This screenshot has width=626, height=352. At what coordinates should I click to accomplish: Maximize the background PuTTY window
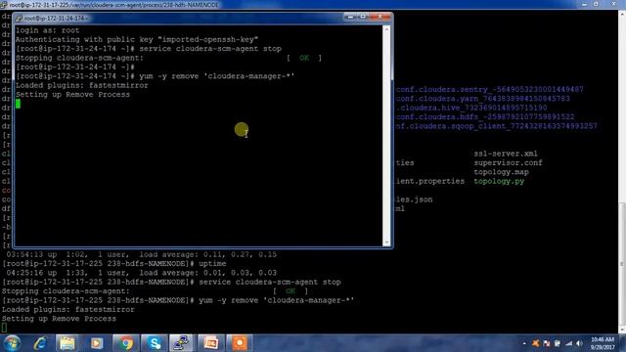(596, 4)
